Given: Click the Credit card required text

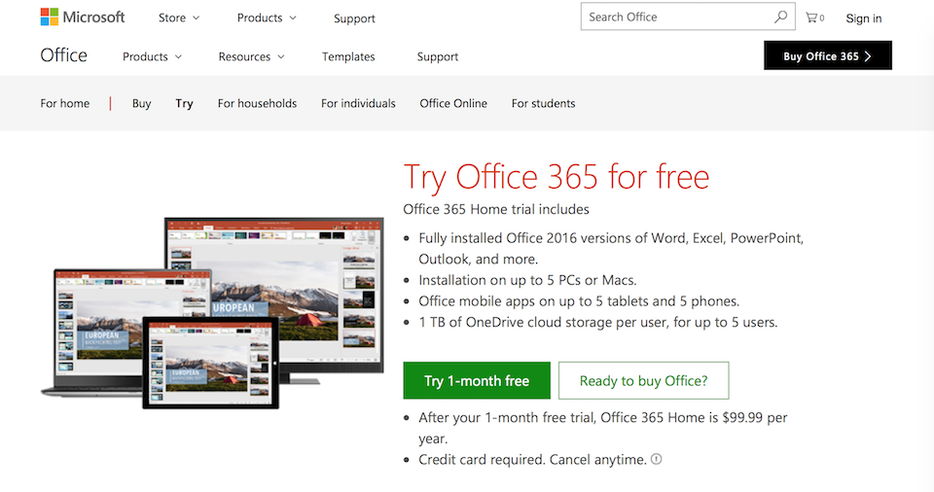Looking at the screenshot, I should [x=532, y=460].
